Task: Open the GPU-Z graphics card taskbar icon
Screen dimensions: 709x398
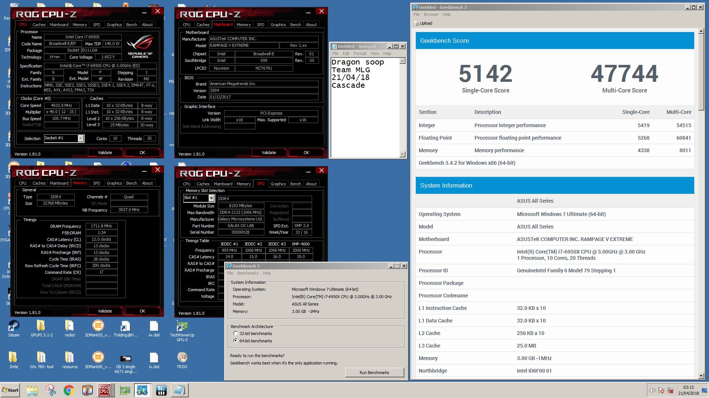Action: [124, 390]
